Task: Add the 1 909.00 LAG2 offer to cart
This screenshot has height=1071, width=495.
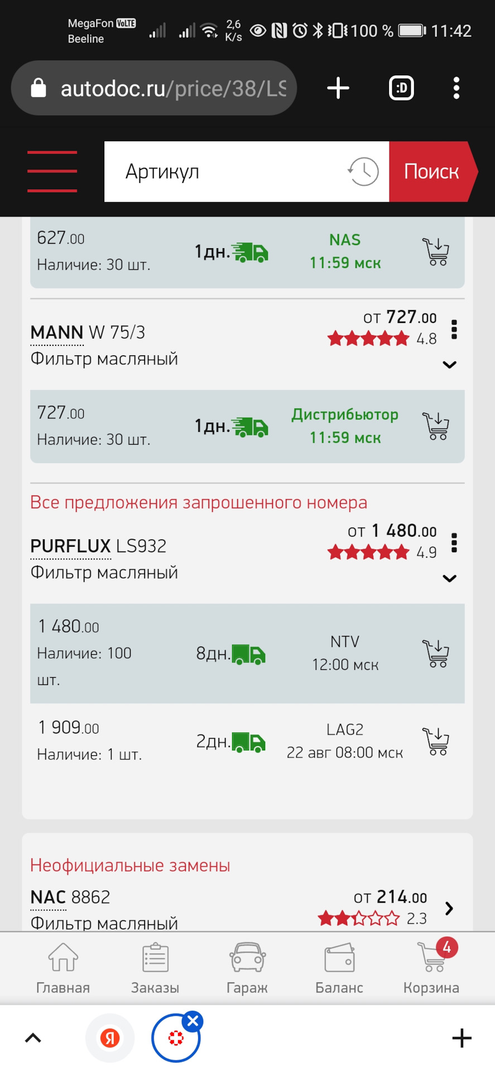Action: (x=436, y=741)
